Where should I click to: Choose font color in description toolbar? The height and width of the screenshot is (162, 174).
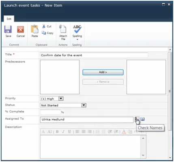tap(124, 132)
